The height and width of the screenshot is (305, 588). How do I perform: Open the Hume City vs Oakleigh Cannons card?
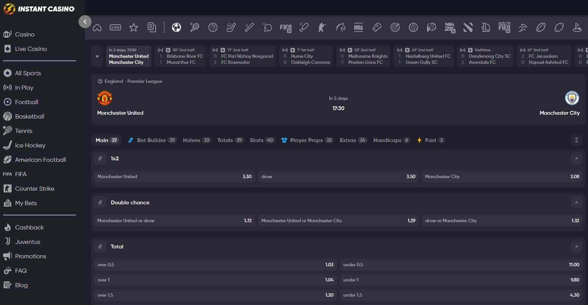click(306, 56)
